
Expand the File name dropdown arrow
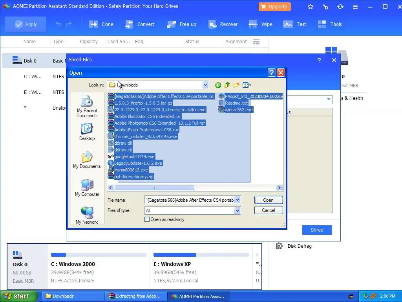(238, 200)
